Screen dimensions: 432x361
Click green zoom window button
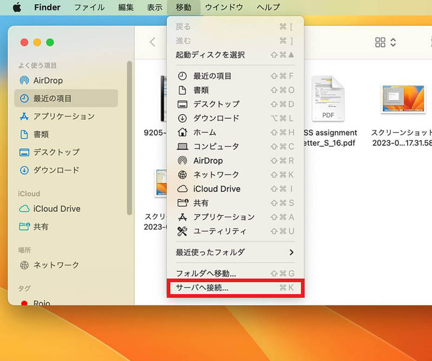[x=50, y=42]
